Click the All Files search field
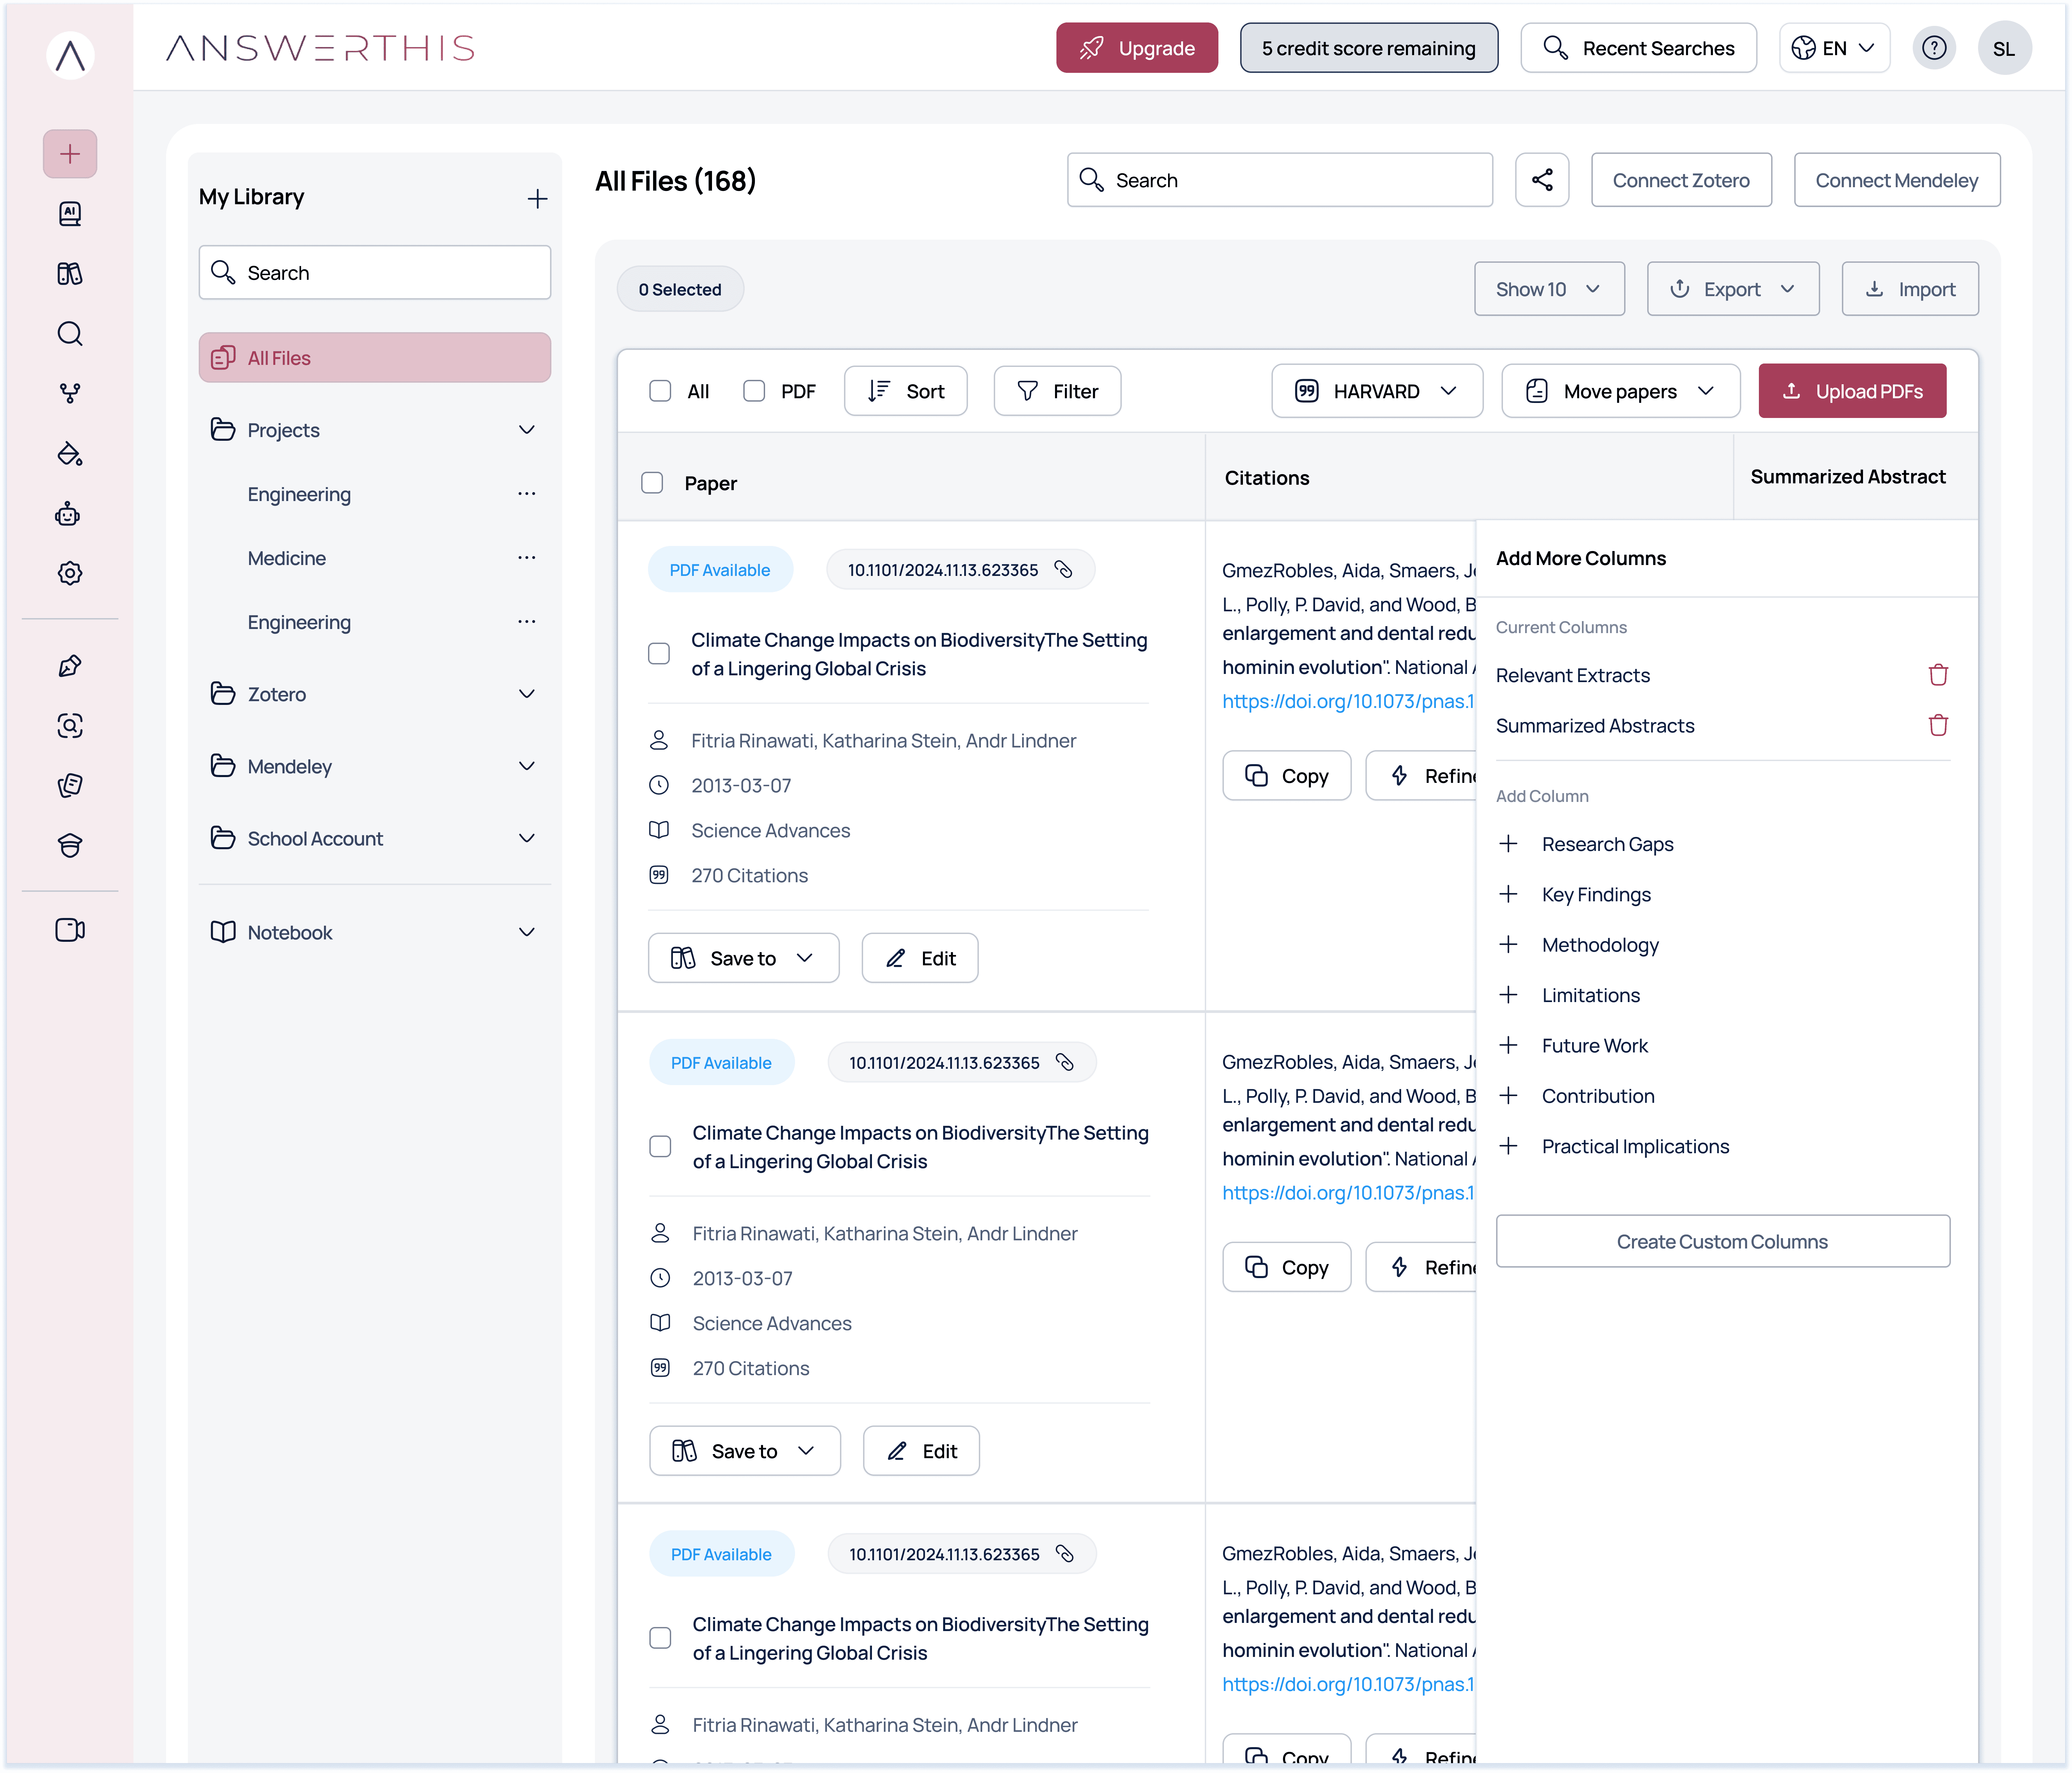The image size is (2072, 1773). pyautogui.click(x=1280, y=180)
